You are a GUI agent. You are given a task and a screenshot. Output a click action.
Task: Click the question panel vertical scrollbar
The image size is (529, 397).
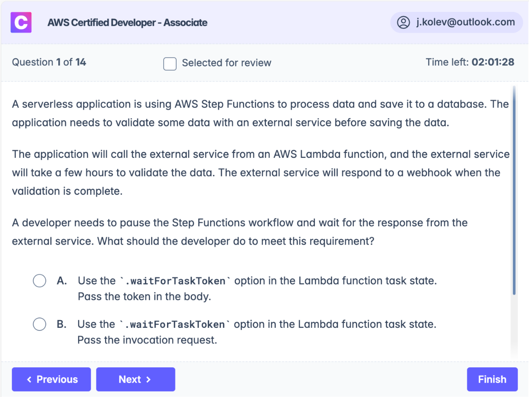(x=514, y=190)
